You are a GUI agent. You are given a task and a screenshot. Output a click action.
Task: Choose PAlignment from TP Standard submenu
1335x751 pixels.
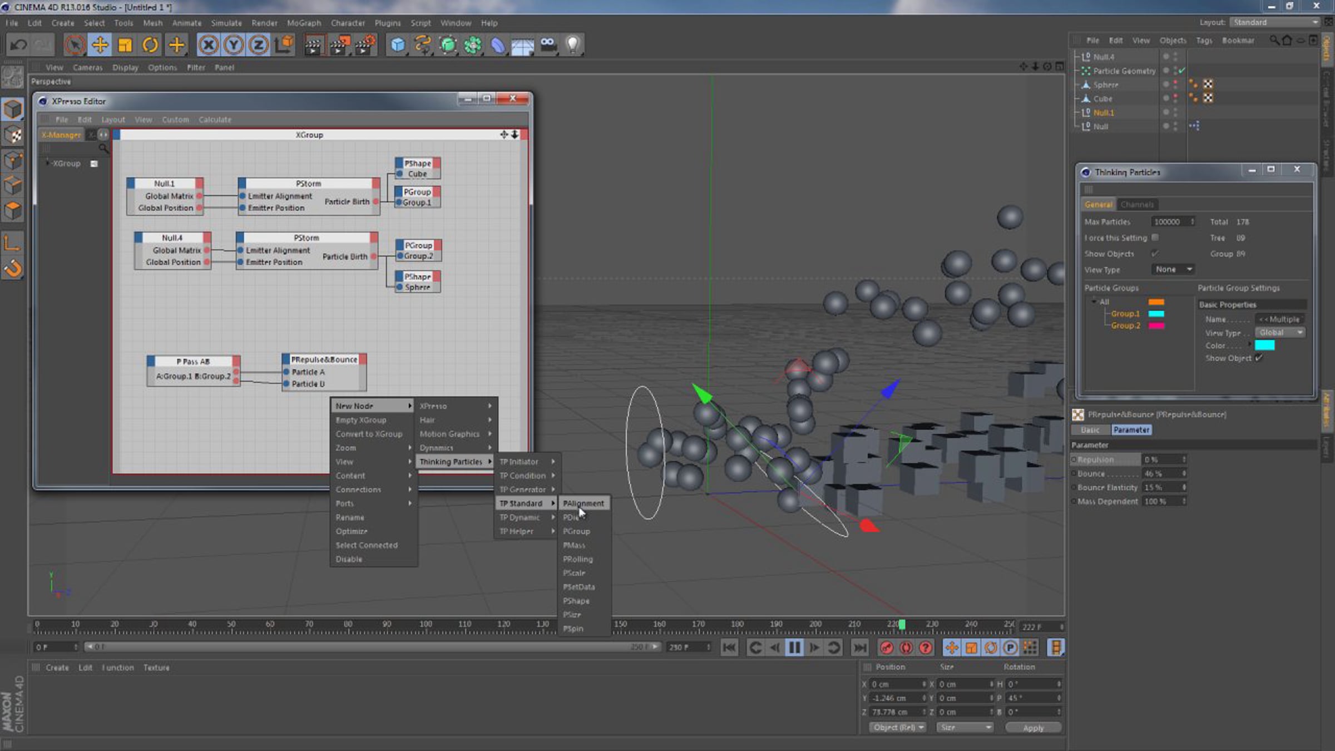pos(584,503)
